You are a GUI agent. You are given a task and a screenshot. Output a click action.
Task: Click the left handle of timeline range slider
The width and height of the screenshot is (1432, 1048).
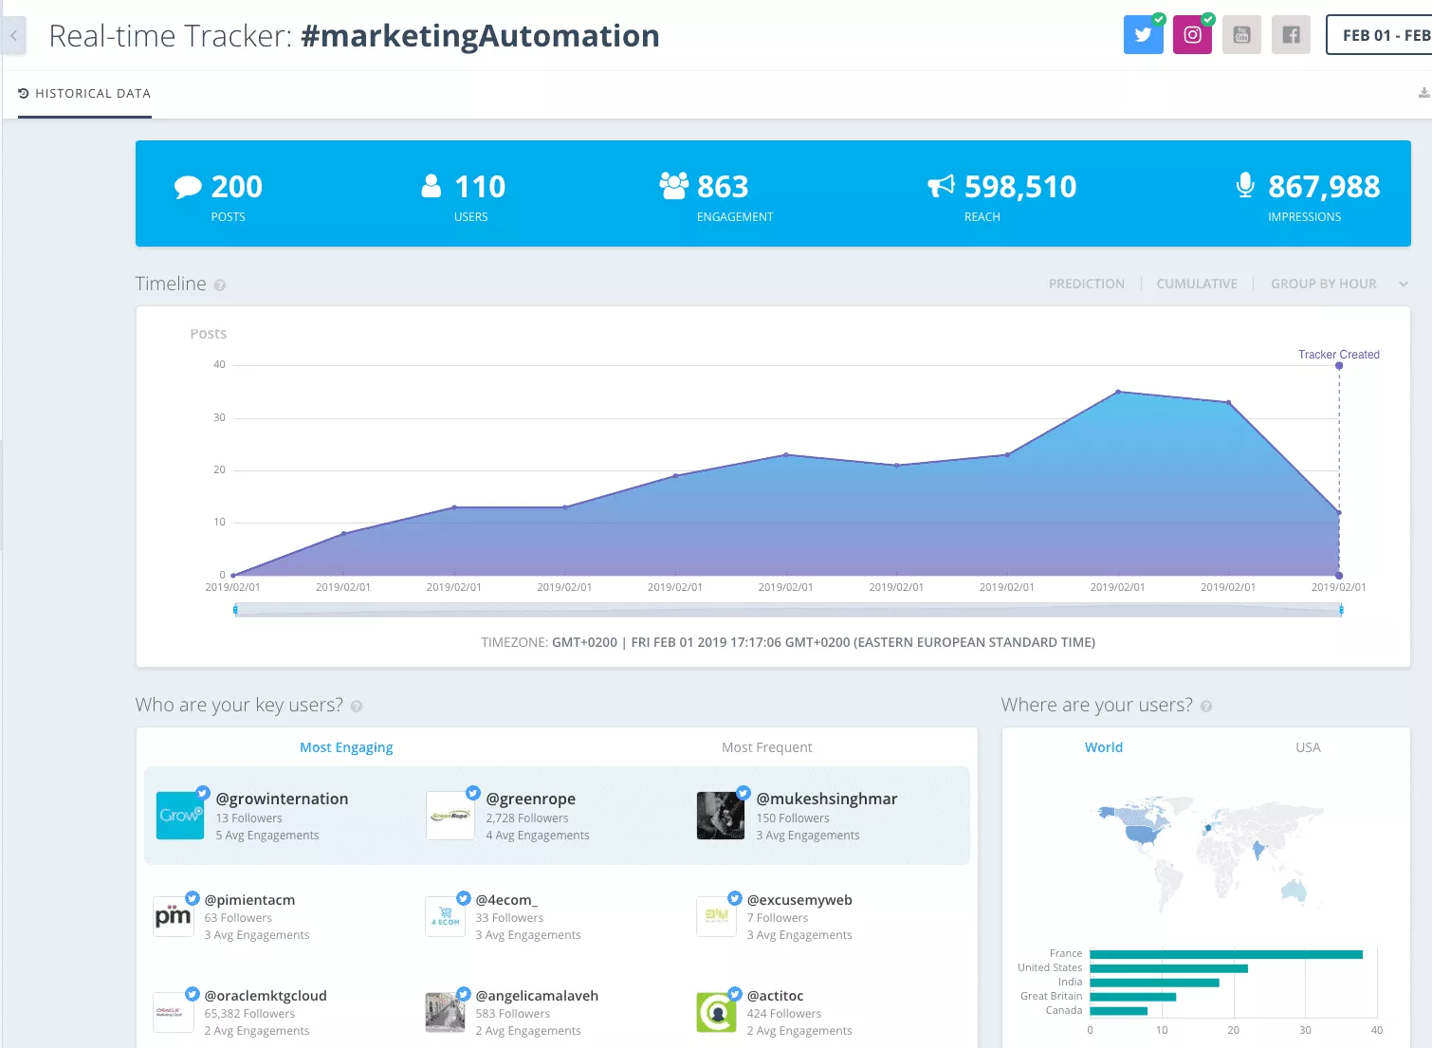tap(235, 610)
